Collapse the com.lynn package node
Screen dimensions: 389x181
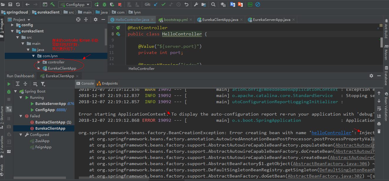click(x=34, y=56)
